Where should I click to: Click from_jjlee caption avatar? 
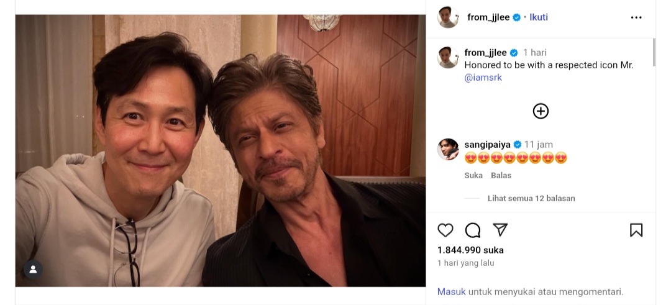click(x=448, y=57)
